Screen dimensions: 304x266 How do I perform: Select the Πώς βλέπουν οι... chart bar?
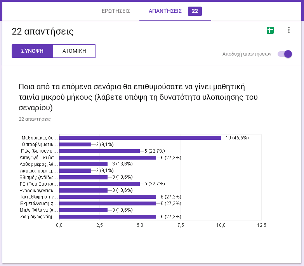click(x=99, y=151)
